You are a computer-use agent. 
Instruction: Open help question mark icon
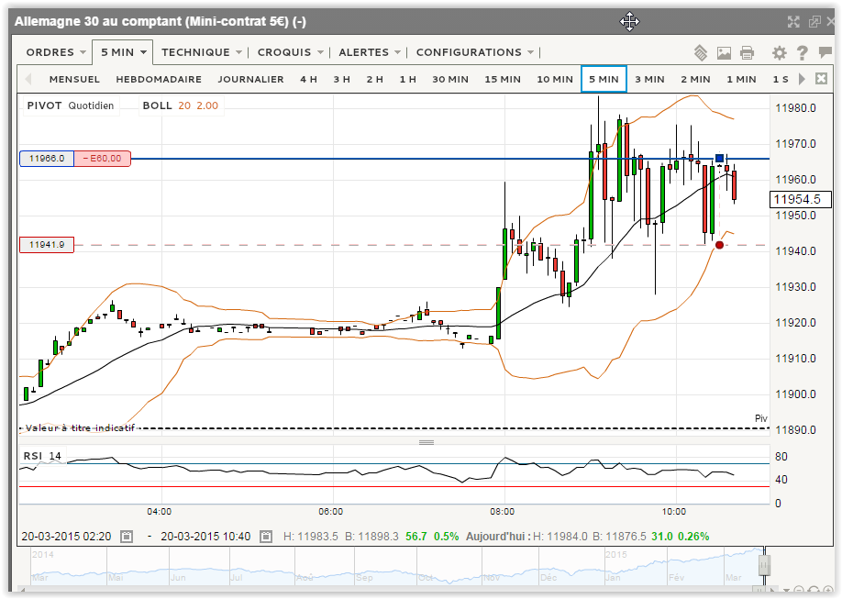803,52
